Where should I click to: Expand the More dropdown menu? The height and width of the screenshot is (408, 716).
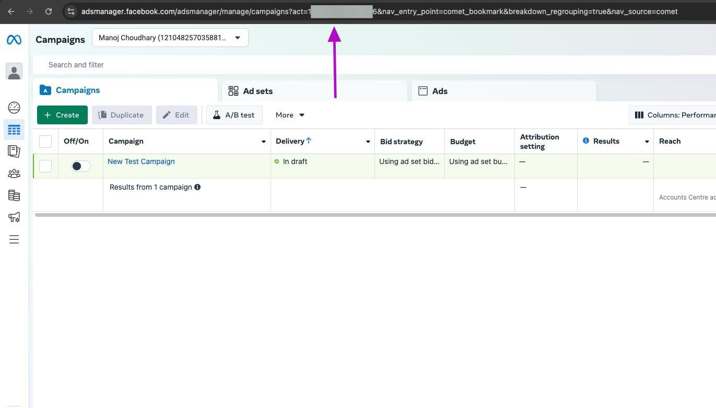pyautogui.click(x=290, y=115)
